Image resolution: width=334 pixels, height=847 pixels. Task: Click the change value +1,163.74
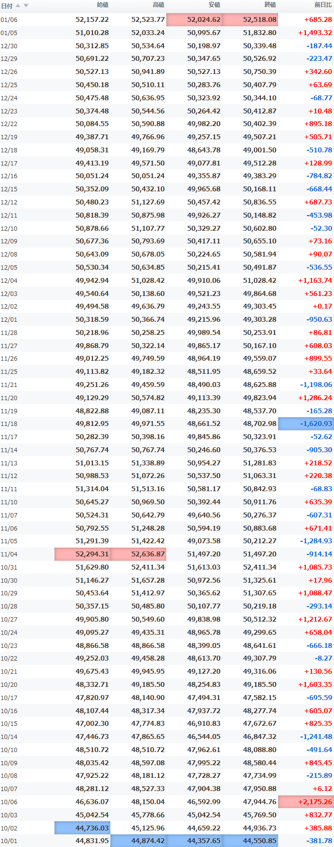pyautogui.click(x=315, y=281)
